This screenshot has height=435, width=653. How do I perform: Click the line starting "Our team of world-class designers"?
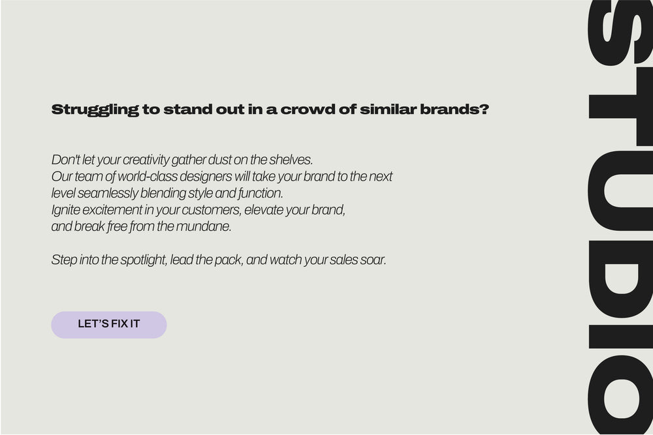(221, 177)
